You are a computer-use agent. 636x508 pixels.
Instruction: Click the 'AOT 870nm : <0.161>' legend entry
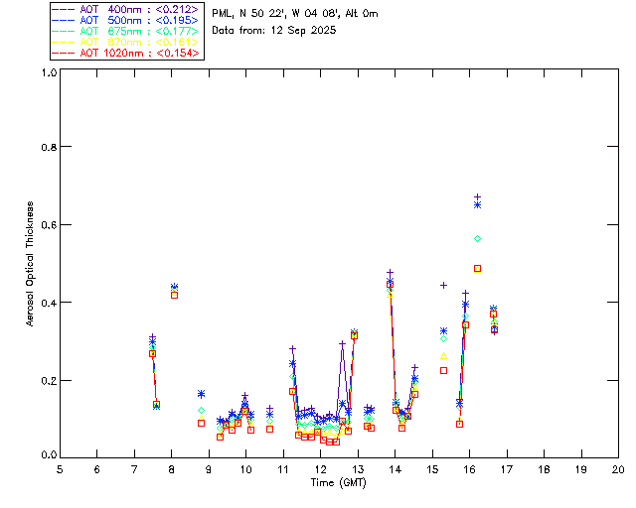tap(126, 42)
